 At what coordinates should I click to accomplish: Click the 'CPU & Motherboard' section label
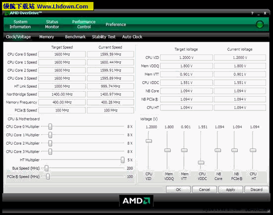24,119
